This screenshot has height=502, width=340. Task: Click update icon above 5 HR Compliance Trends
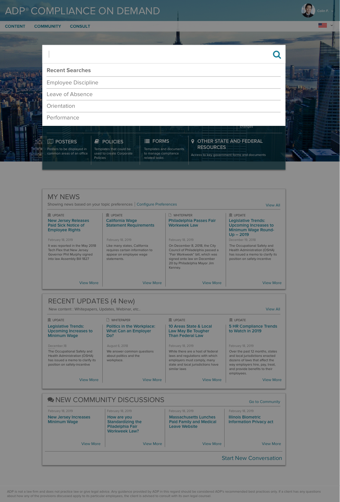[231, 320]
